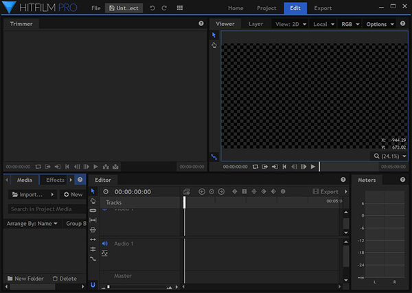412x293 pixels.
Task: Overlay the clip from the Trimmer onto the timeline
Action: (x=115, y=167)
